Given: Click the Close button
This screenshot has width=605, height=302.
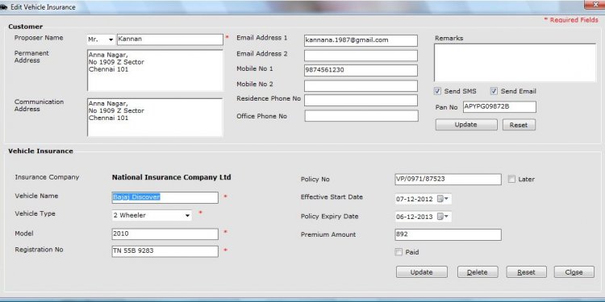Looking at the screenshot, I should point(574,272).
